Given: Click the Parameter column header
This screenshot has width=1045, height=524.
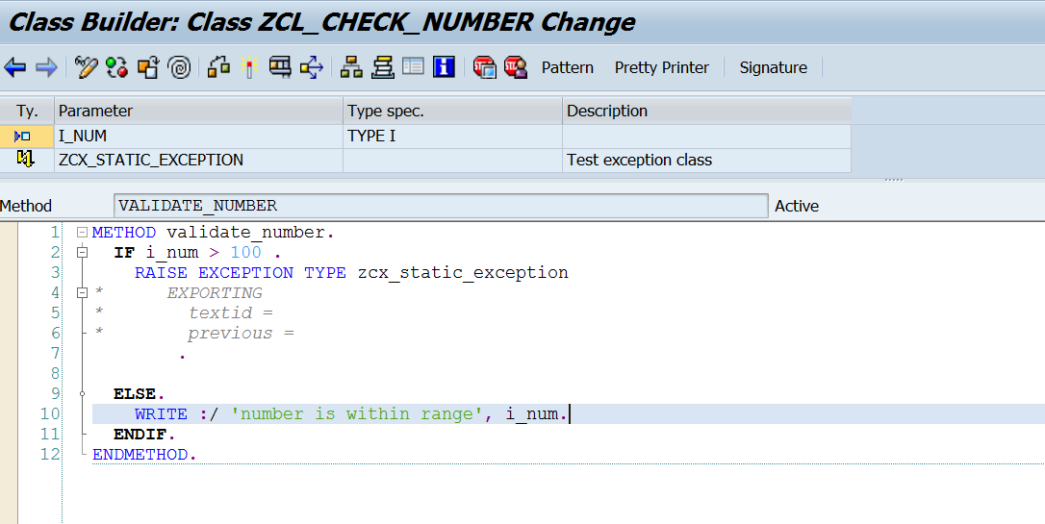Looking at the screenshot, I should 198,111.
